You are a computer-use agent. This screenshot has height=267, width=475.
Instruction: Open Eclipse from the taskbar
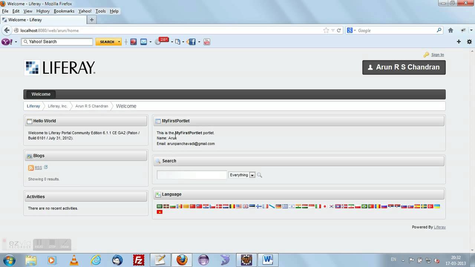pos(203,260)
